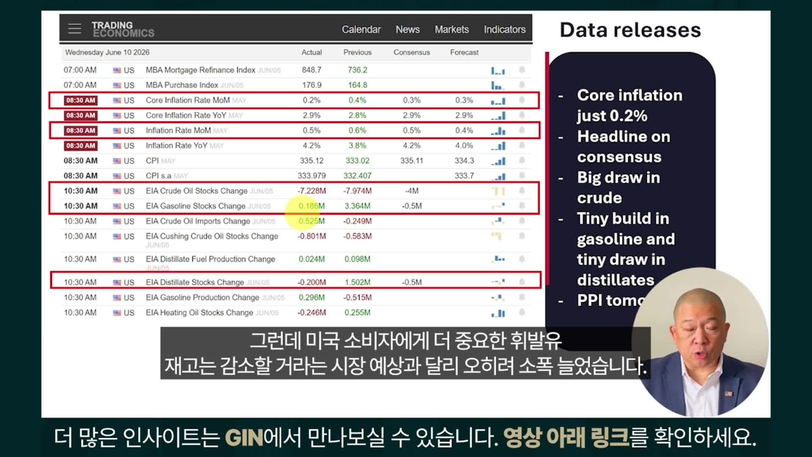The height and width of the screenshot is (457, 812).
Task: Click the US flag in the CPI s.a row
Action: coord(117,176)
